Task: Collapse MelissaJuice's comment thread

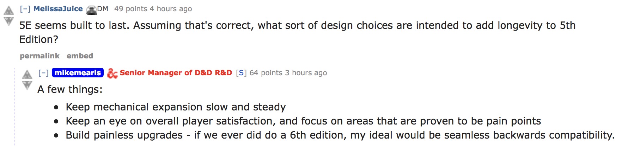Action: point(25,9)
